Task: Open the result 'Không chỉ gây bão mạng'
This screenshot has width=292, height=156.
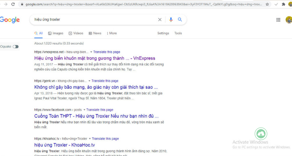Action: (96, 87)
